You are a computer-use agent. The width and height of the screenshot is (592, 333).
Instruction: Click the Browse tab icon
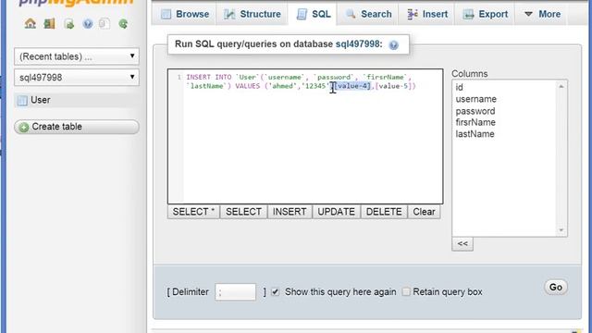[x=166, y=15]
